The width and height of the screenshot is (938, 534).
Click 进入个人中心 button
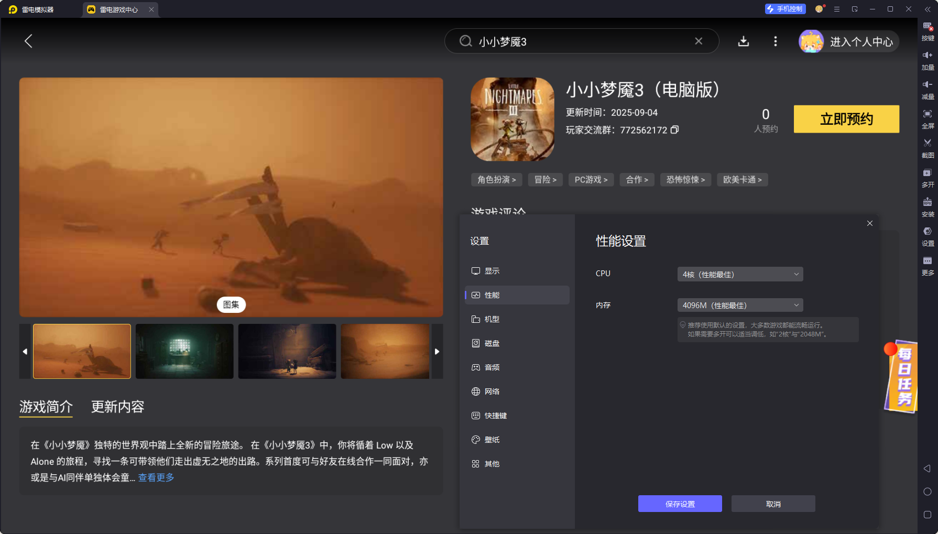pyautogui.click(x=861, y=41)
